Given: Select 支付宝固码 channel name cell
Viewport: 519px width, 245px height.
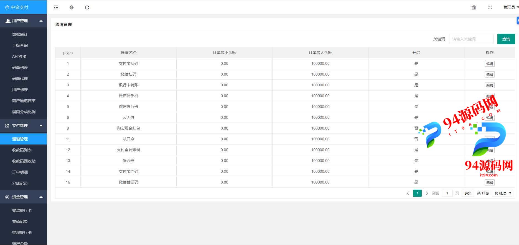Looking at the screenshot, I should [x=128, y=171].
